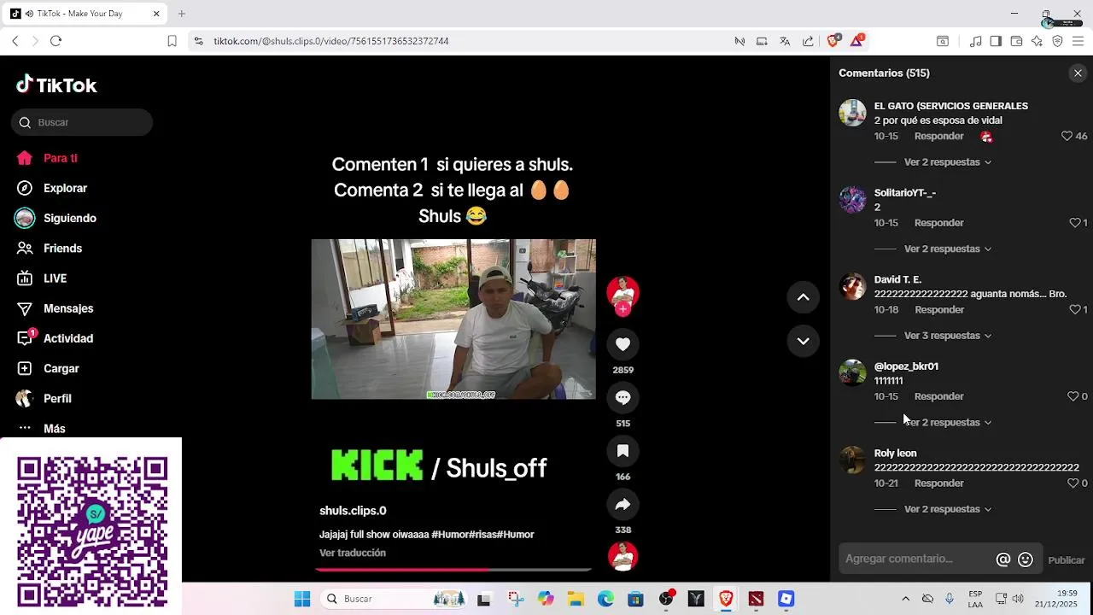1093x615 pixels.
Task: Open File Explorer from the taskbar
Action: click(x=576, y=599)
